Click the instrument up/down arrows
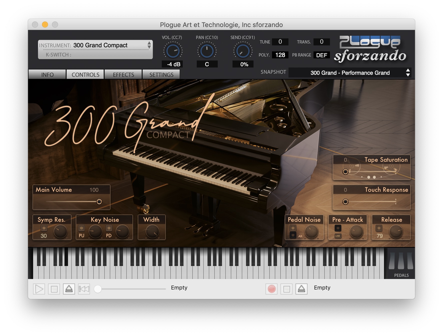The width and height of the screenshot is (443, 336). 149,45
